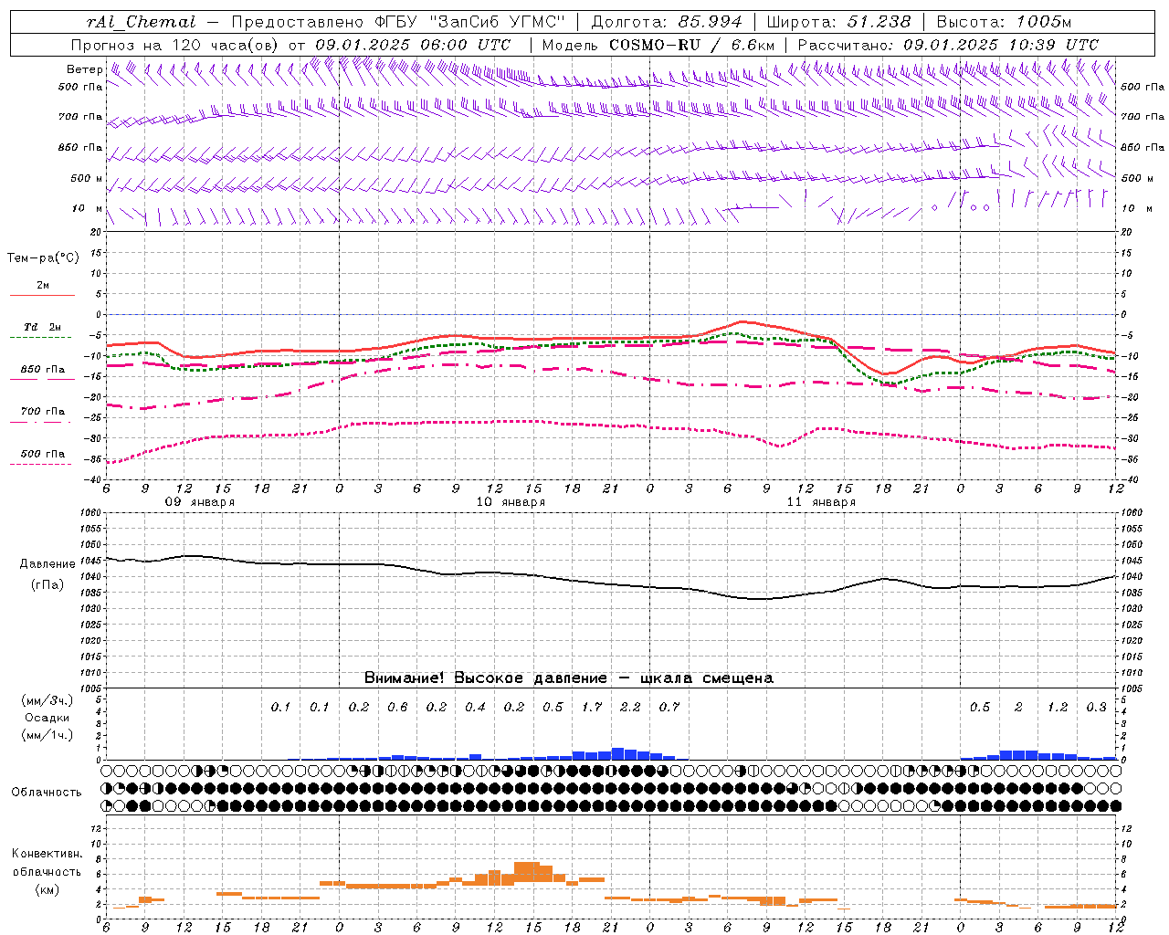The height and width of the screenshot is (935, 1169).
Task: Click the tallest orange convective cloud bar
Action: [x=527, y=872]
